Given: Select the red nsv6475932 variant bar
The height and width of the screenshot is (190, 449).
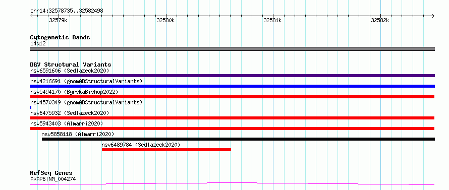Looking at the screenshot, I should [232, 118].
